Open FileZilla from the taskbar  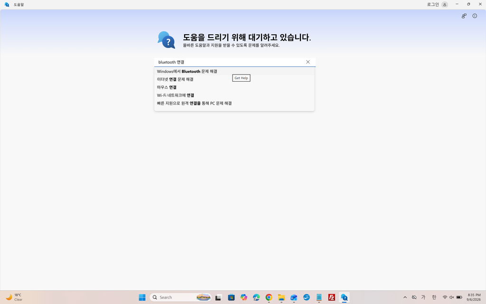pyautogui.click(x=331, y=297)
